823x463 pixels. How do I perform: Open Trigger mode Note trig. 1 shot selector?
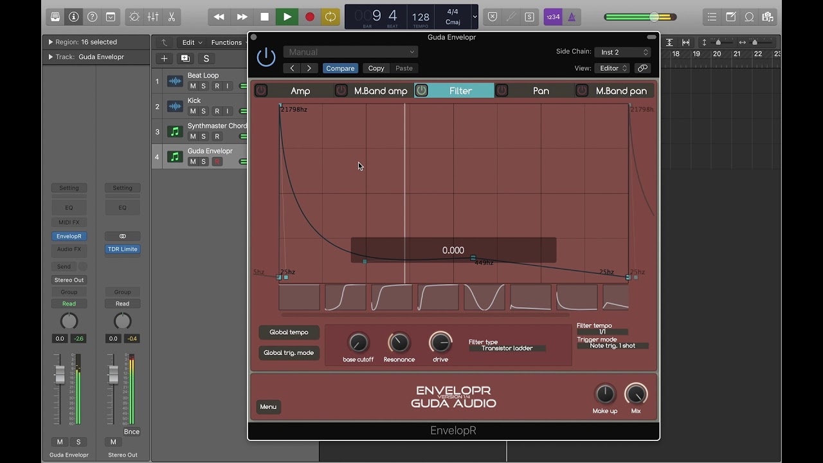tap(613, 346)
